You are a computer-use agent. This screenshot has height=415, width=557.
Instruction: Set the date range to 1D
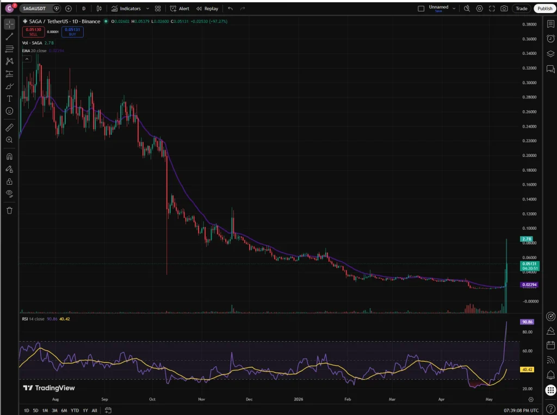(26, 411)
